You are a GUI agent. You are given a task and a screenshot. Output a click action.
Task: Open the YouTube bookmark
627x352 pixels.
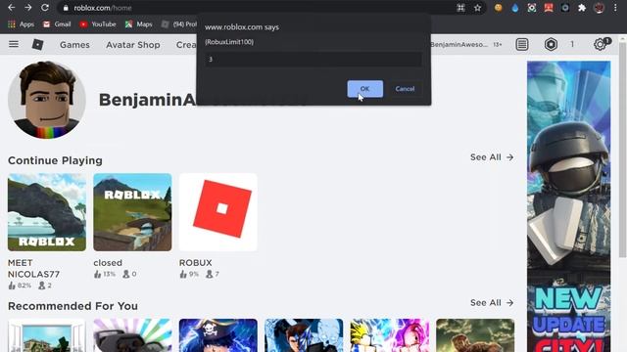click(x=98, y=24)
